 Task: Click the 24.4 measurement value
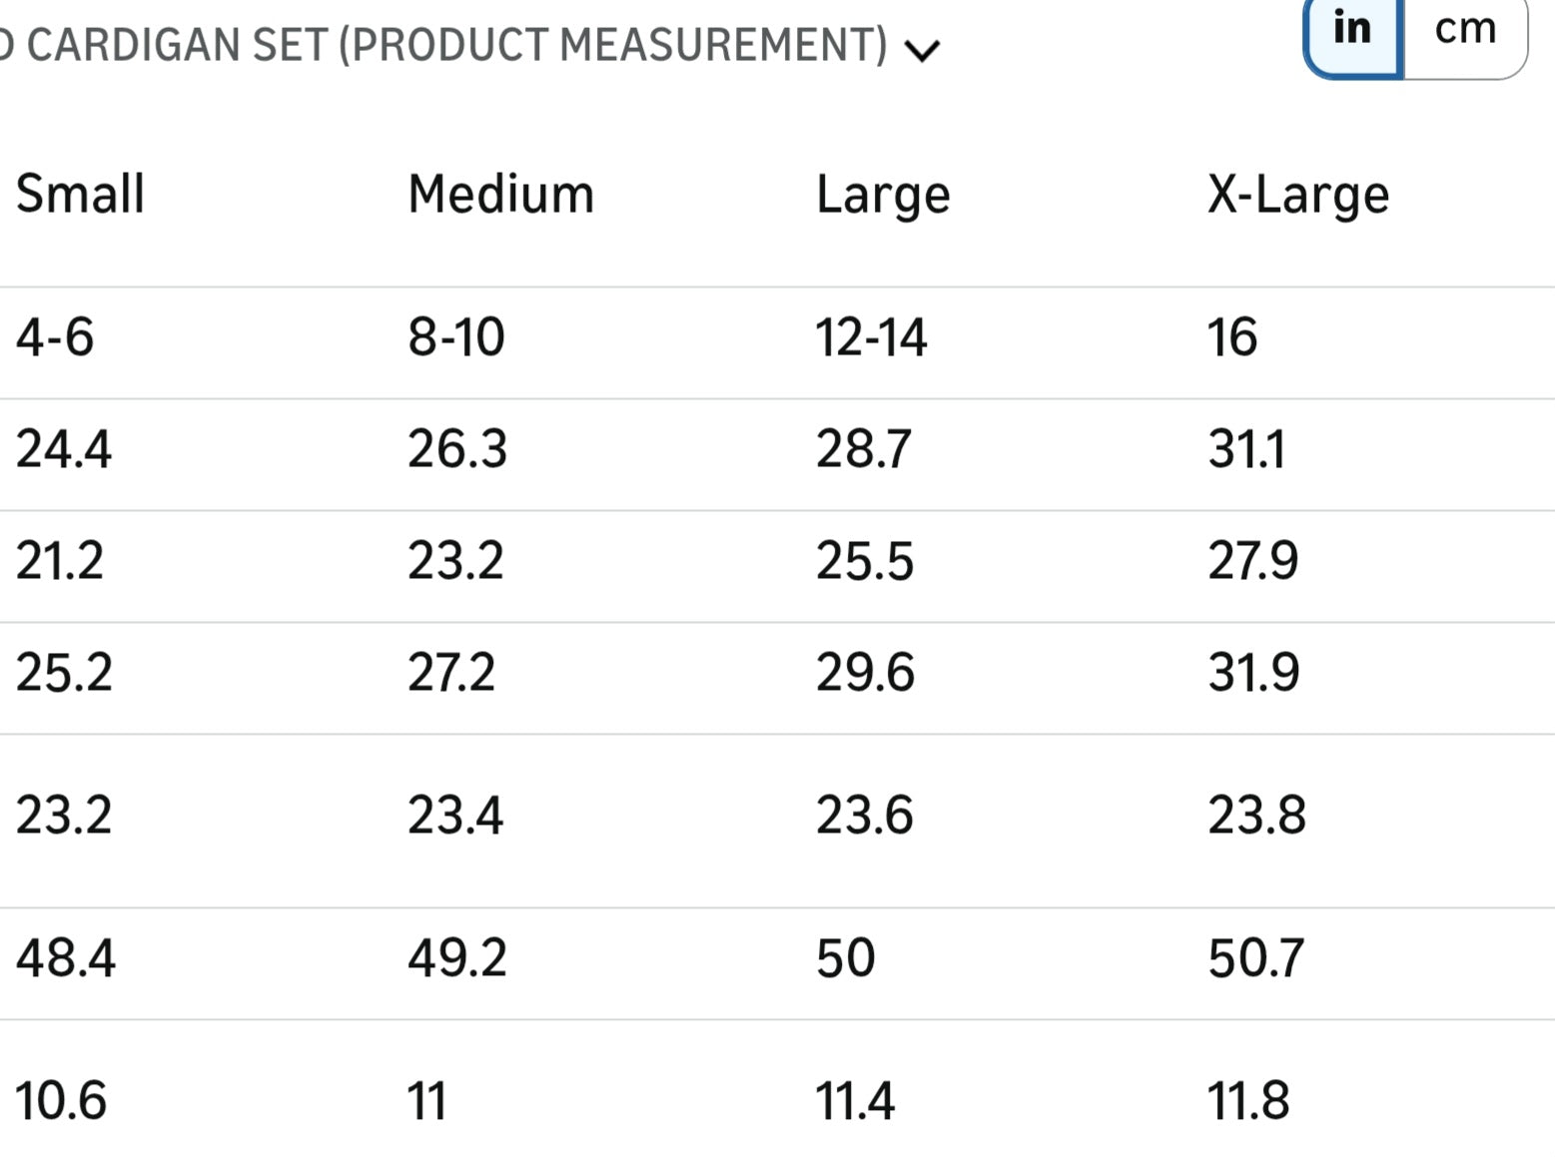point(64,449)
